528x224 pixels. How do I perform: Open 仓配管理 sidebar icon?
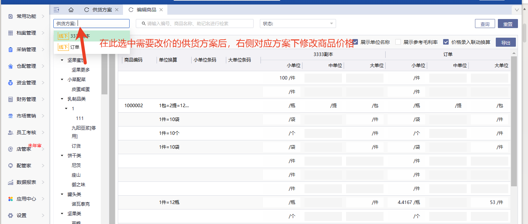pos(10,66)
